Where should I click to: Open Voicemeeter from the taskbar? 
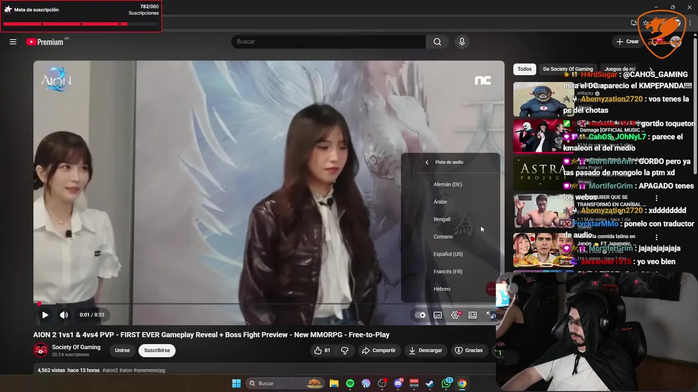[414, 383]
